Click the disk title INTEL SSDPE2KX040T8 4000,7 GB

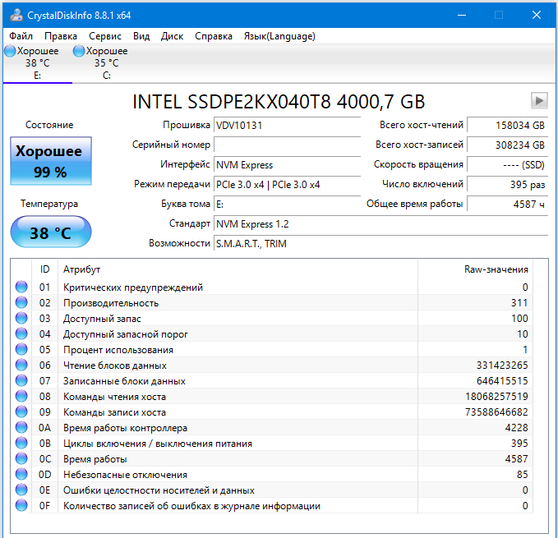279,102
